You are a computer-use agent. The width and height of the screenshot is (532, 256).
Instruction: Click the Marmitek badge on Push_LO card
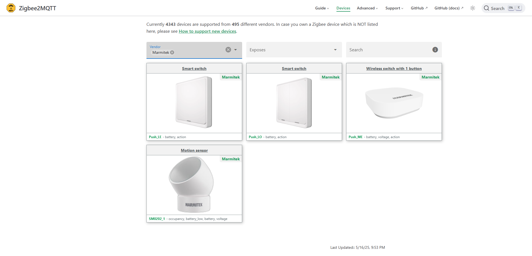[x=331, y=77]
